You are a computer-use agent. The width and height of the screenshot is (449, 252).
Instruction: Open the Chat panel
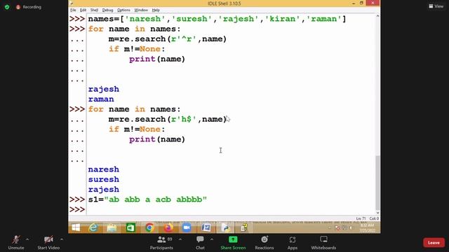200,243
